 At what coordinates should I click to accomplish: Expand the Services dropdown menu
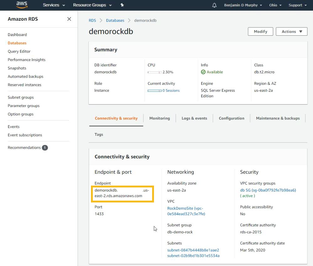[x=54, y=5]
